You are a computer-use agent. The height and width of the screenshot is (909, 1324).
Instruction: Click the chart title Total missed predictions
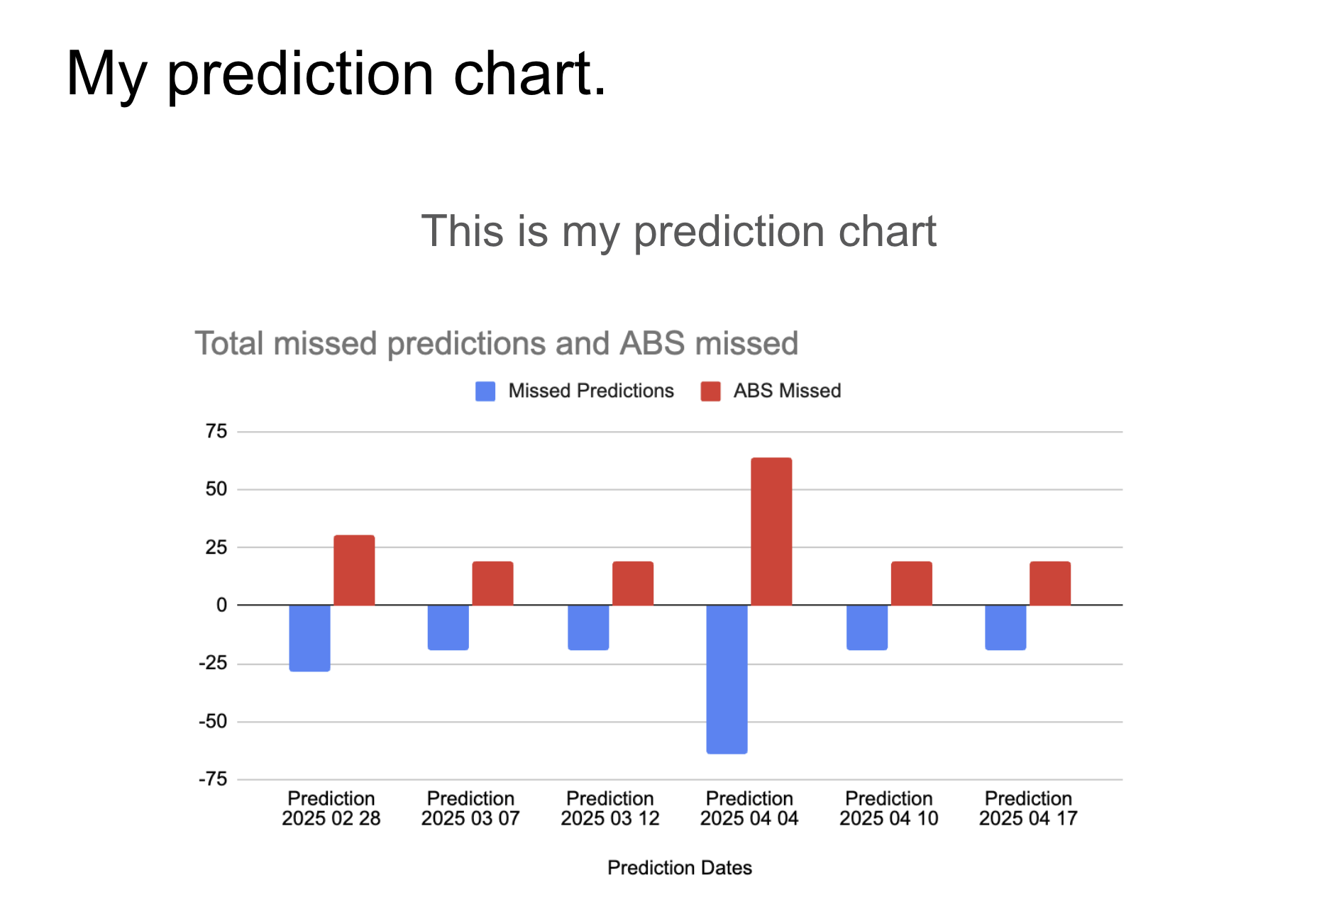[x=497, y=343]
